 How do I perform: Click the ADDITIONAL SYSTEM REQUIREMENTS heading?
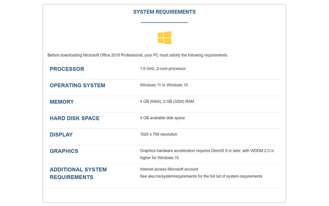(78, 173)
